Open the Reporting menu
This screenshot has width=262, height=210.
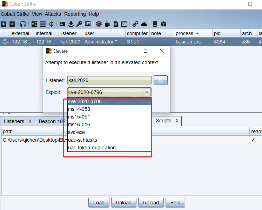(x=75, y=14)
